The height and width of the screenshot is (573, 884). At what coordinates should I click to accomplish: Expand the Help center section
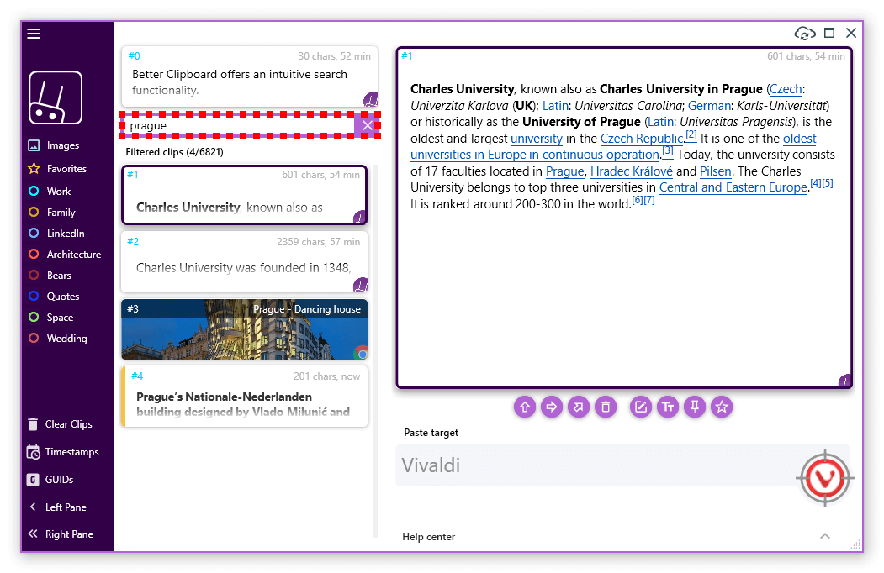825,536
